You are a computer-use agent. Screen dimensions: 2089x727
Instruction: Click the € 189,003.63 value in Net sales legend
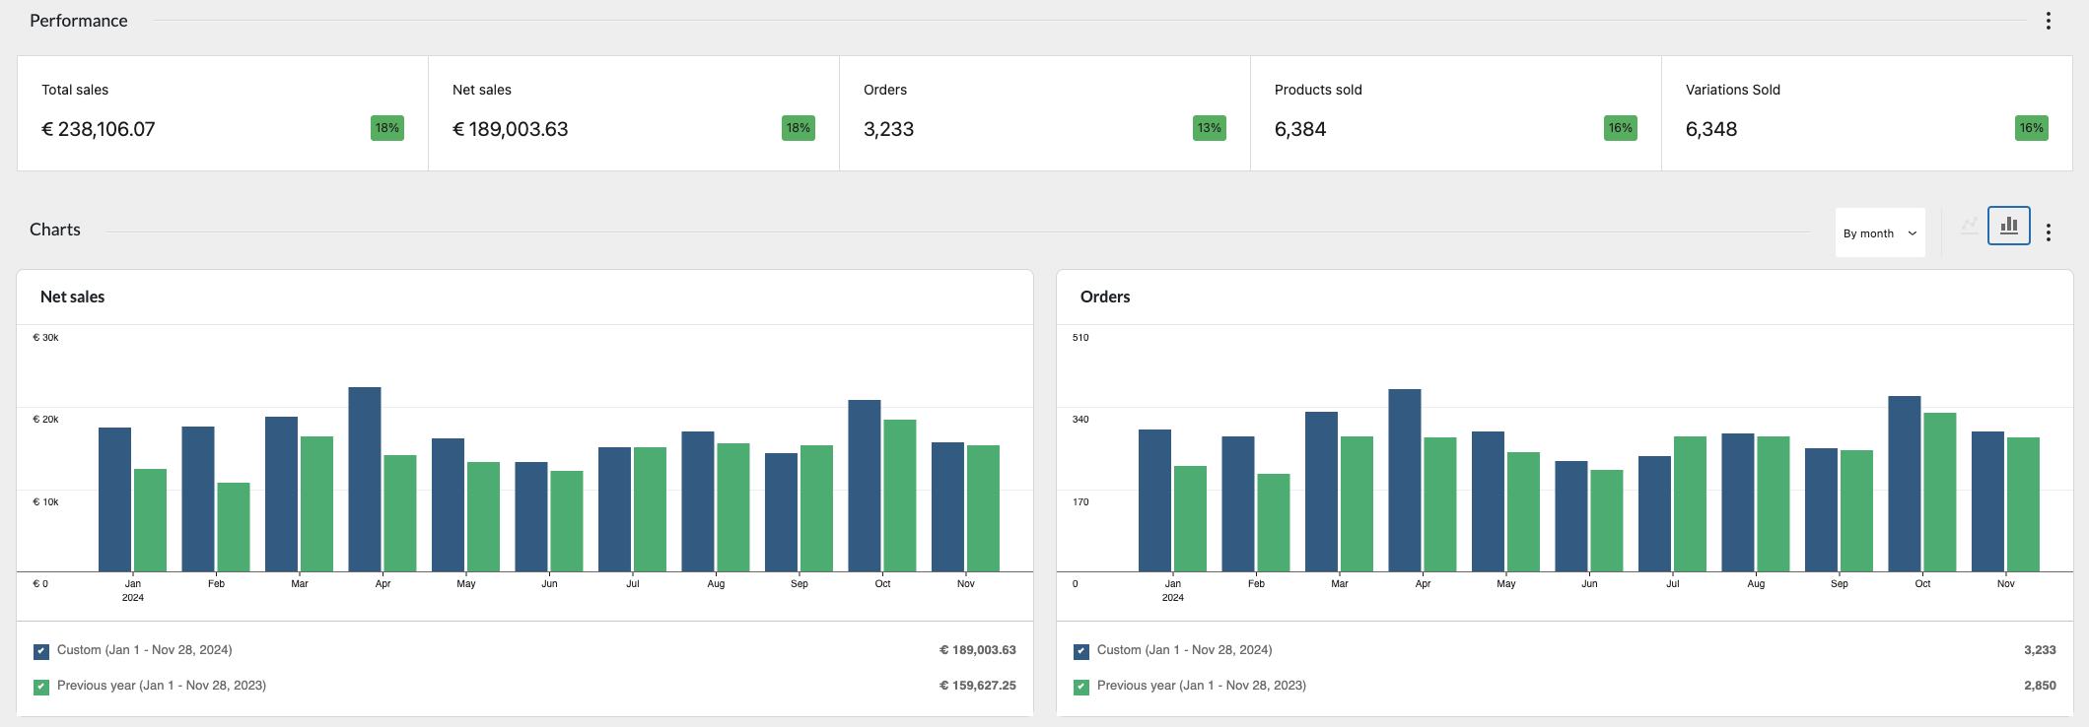[x=977, y=650]
